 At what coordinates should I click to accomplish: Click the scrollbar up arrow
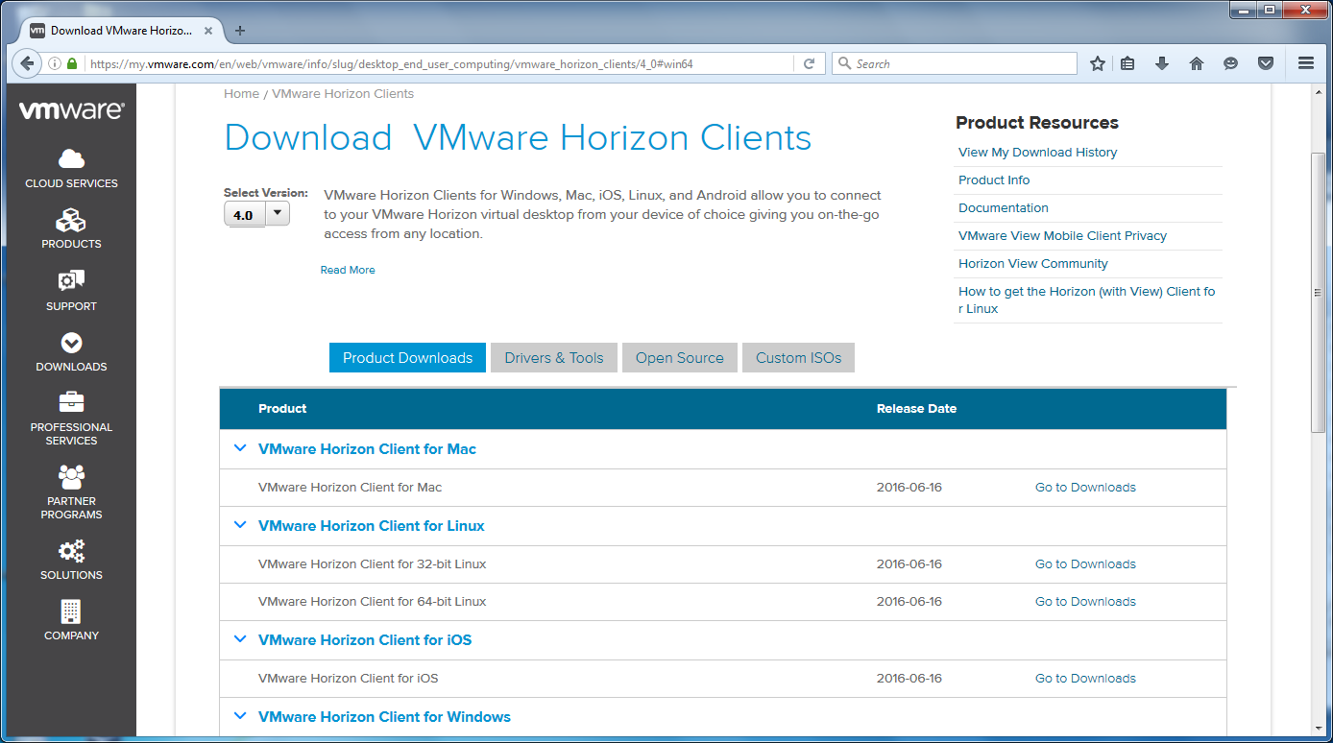point(1319,92)
